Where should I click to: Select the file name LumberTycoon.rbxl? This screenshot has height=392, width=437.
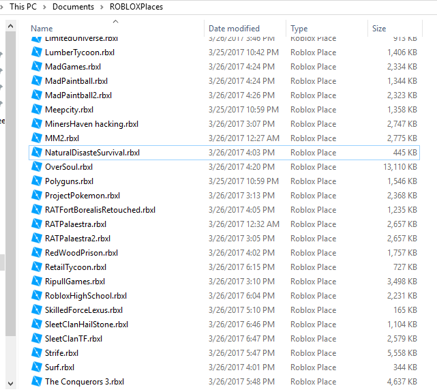point(80,52)
